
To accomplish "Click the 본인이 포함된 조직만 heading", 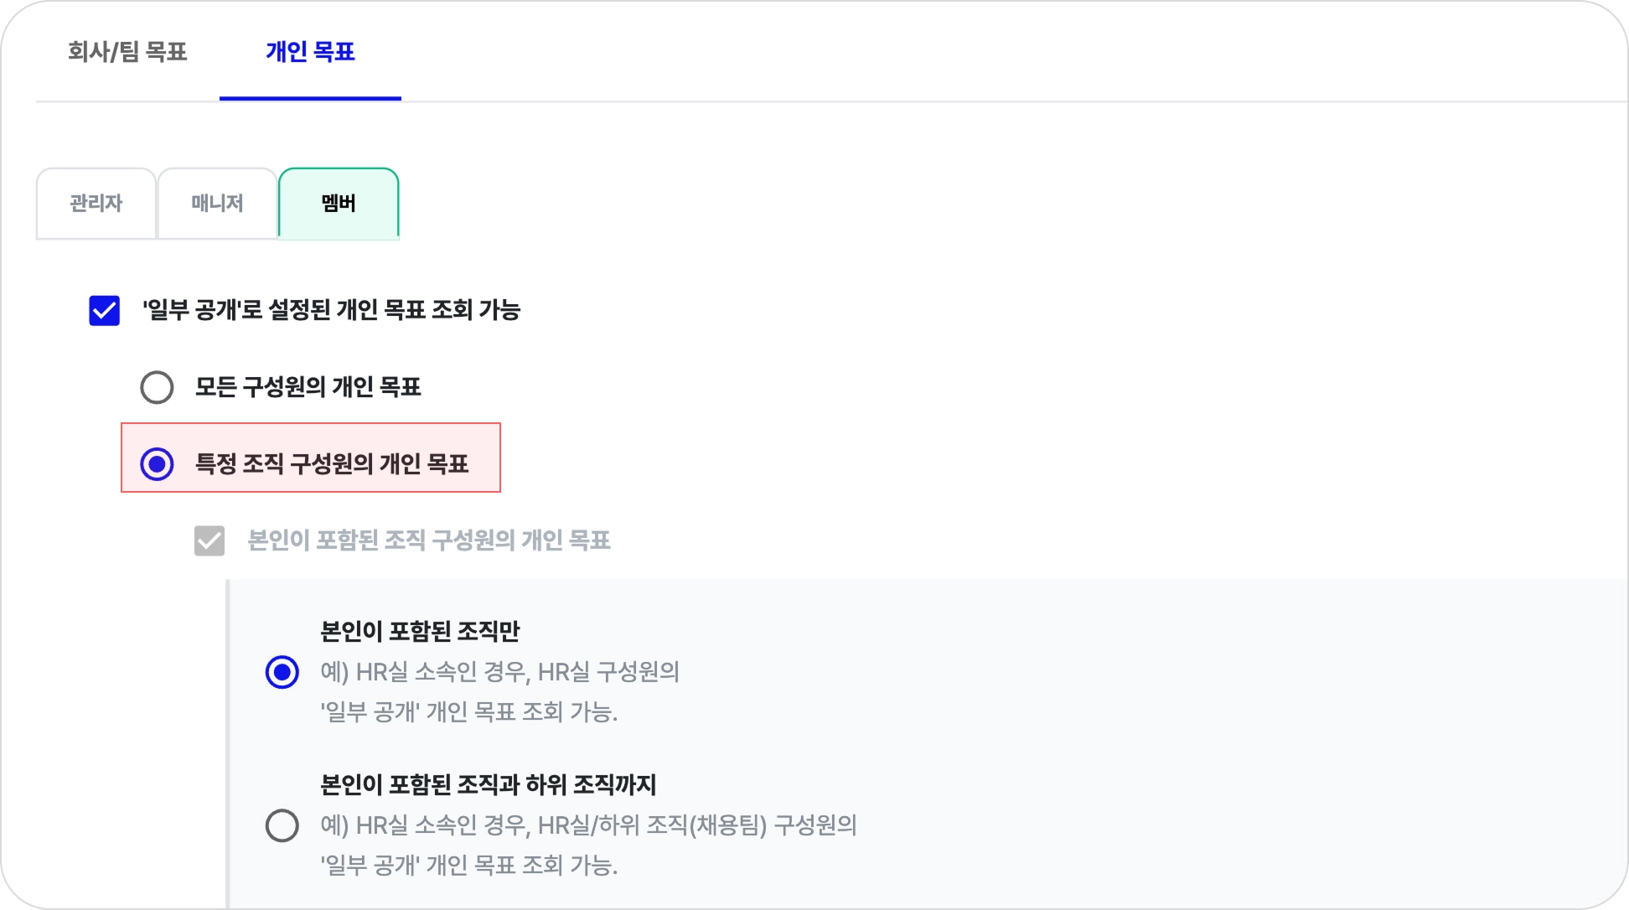I will (420, 631).
